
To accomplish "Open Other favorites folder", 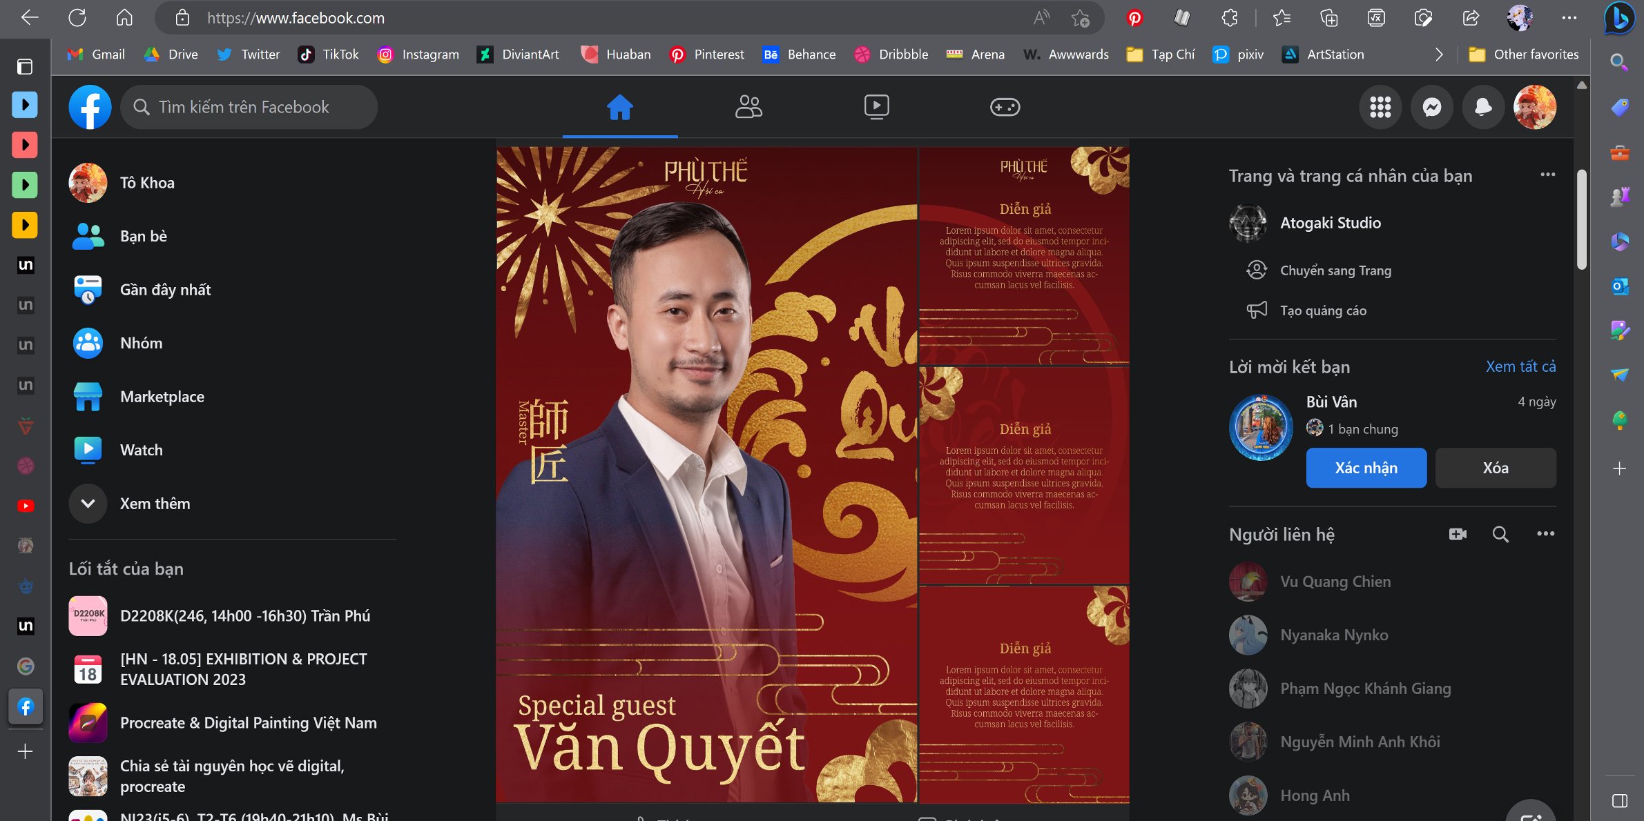I will tap(1523, 55).
